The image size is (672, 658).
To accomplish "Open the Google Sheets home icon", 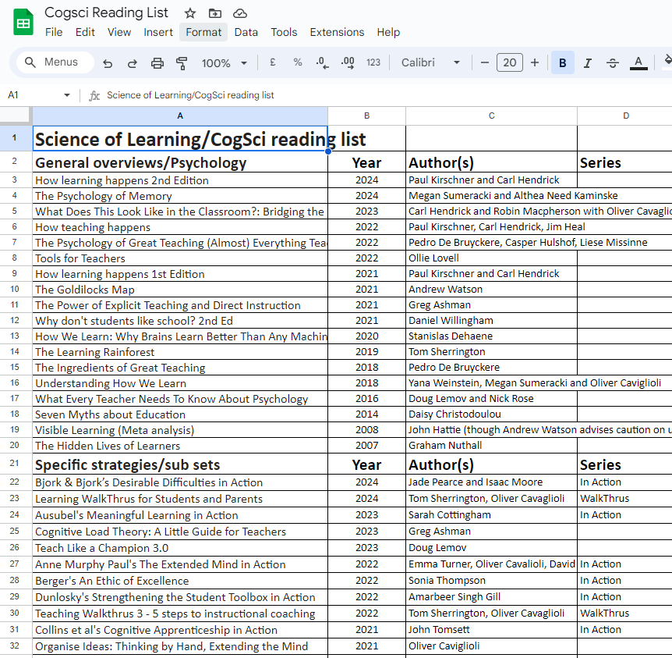I will (x=23, y=23).
